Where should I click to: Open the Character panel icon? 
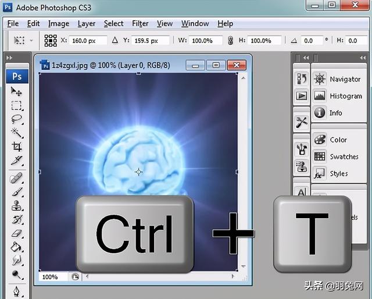pyautogui.click(x=302, y=191)
